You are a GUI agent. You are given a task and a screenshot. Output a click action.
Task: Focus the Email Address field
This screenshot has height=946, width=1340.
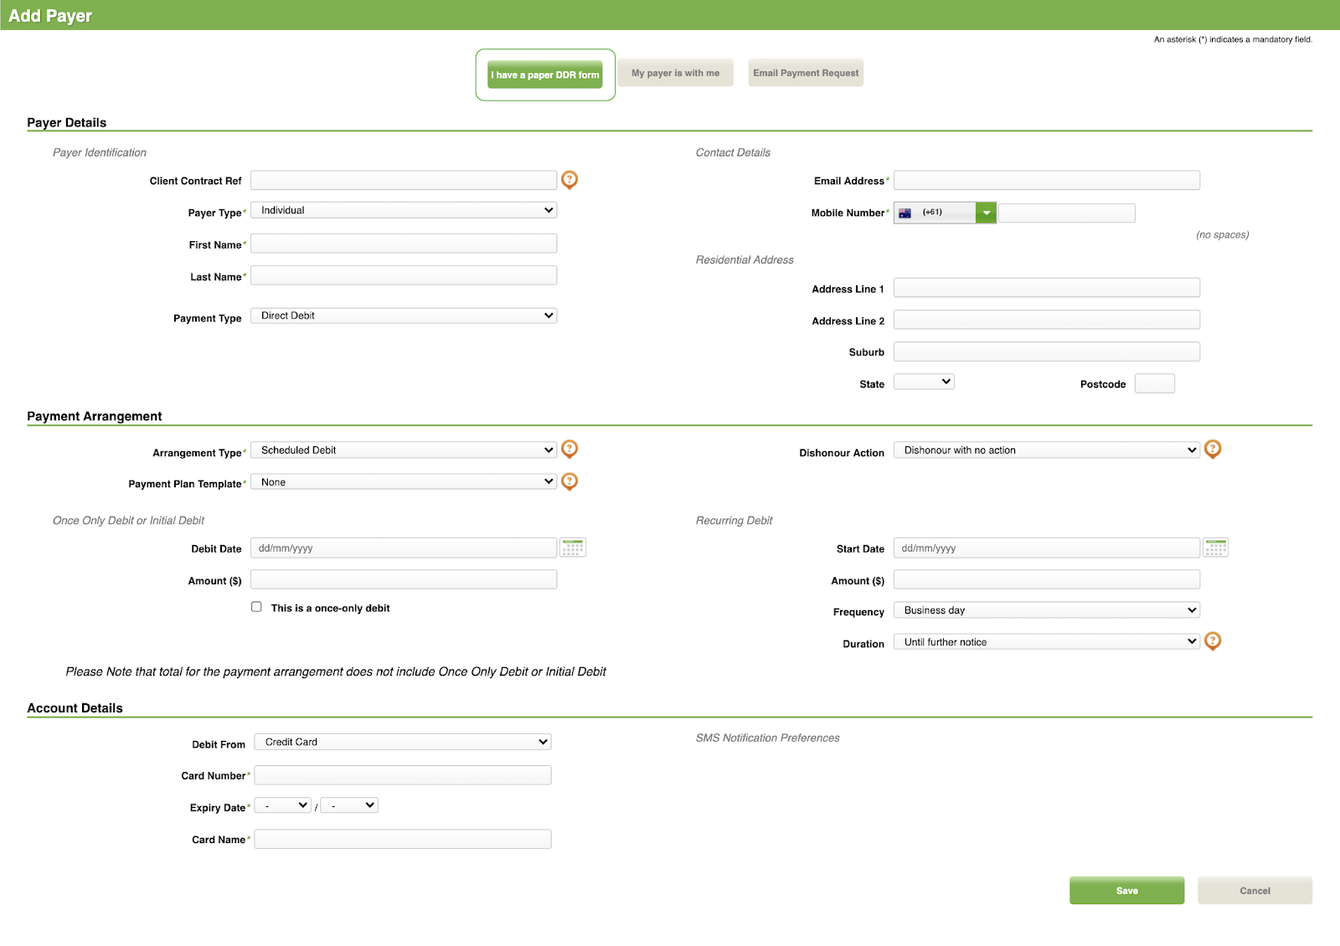1047,180
